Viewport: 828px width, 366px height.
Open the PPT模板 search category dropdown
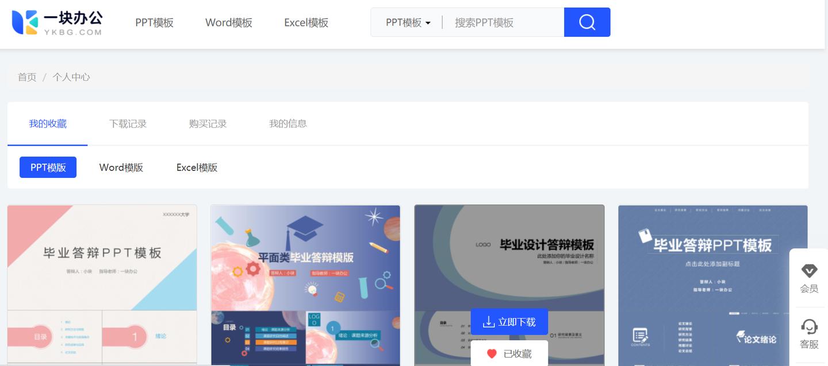click(x=406, y=22)
